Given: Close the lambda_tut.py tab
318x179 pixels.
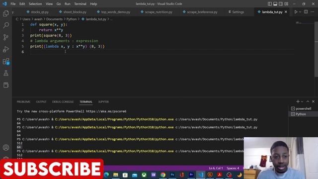Looking at the screenshot, I should click(286, 12).
